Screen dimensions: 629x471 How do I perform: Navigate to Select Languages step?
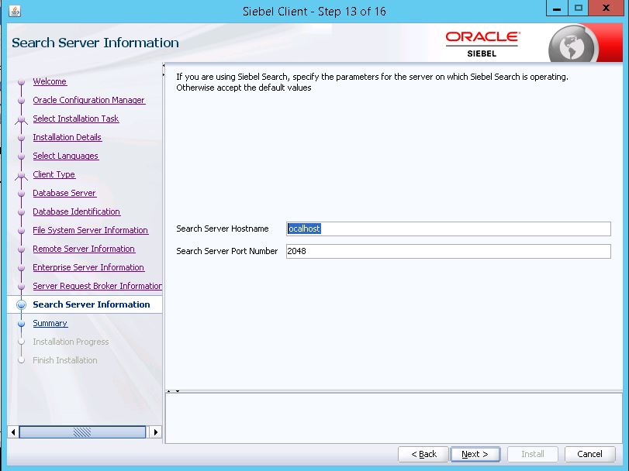click(x=65, y=156)
